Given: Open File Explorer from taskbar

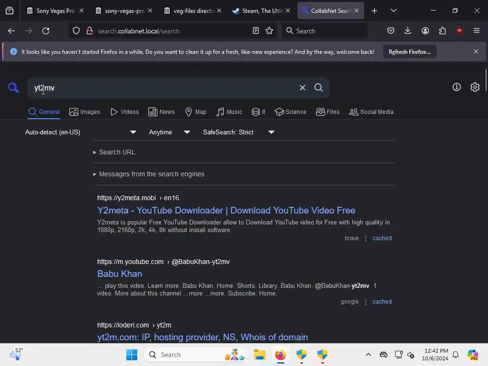Looking at the screenshot, I should (x=259, y=355).
